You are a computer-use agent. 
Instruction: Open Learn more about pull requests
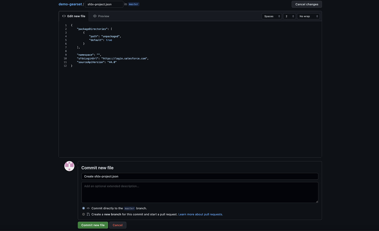[x=200, y=214]
